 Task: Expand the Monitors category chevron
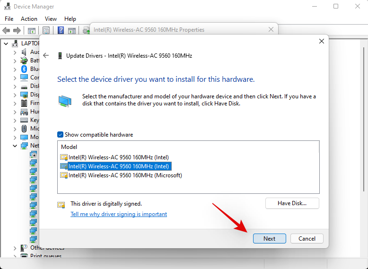click(15, 137)
